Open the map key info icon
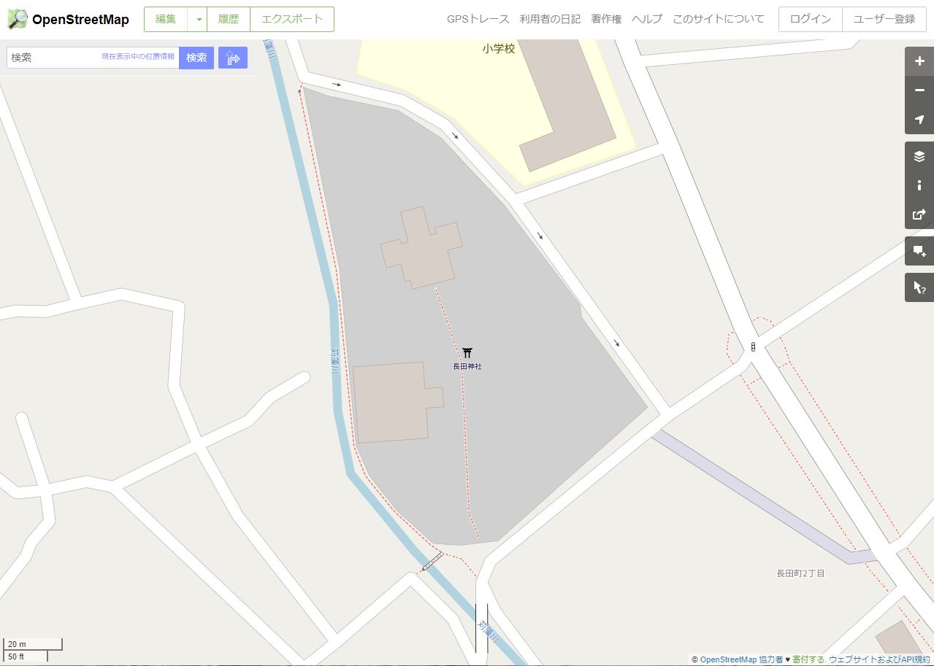Image resolution: width=934 pixels, height=666 pixels. pos(919,185)
